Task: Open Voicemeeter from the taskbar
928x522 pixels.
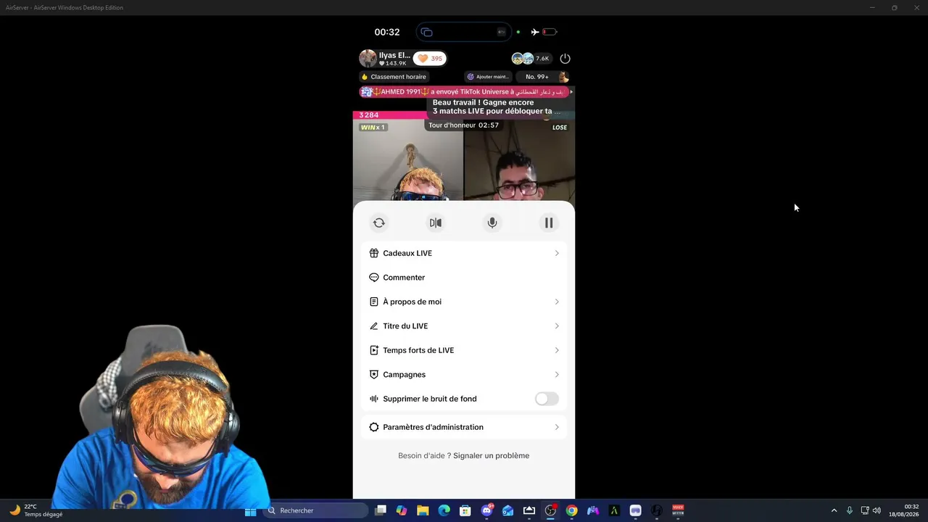Action: pyautogui.click(x=678, y=510)
